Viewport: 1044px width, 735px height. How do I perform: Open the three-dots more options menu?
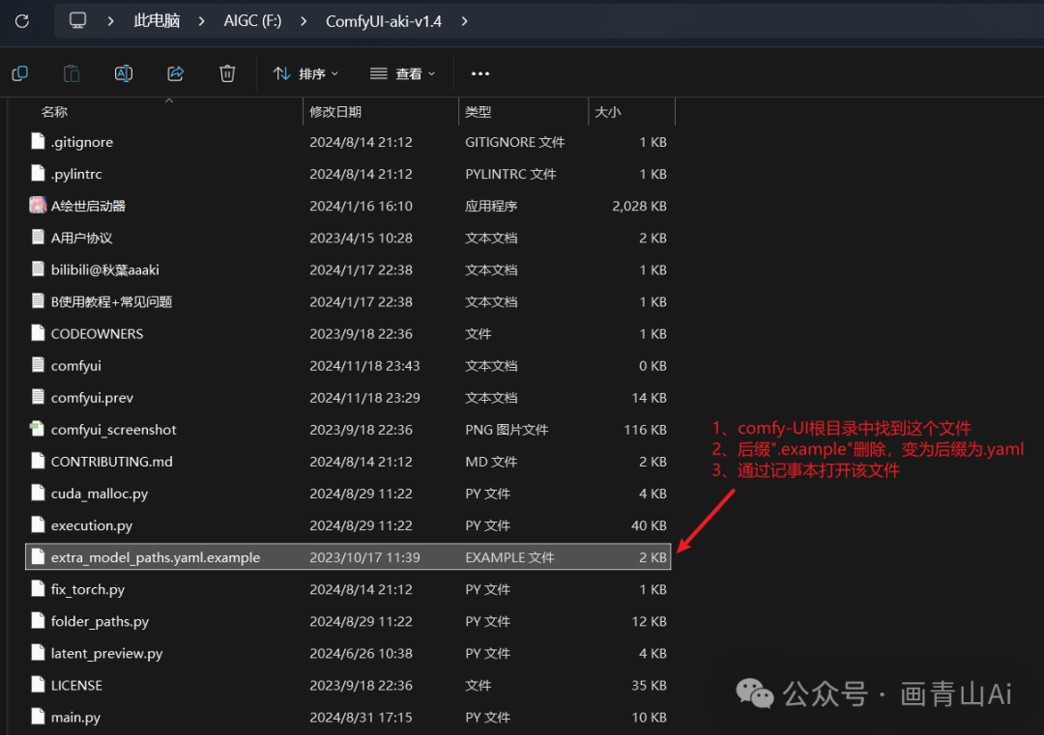pyautogui.click(x=480, y=73)
